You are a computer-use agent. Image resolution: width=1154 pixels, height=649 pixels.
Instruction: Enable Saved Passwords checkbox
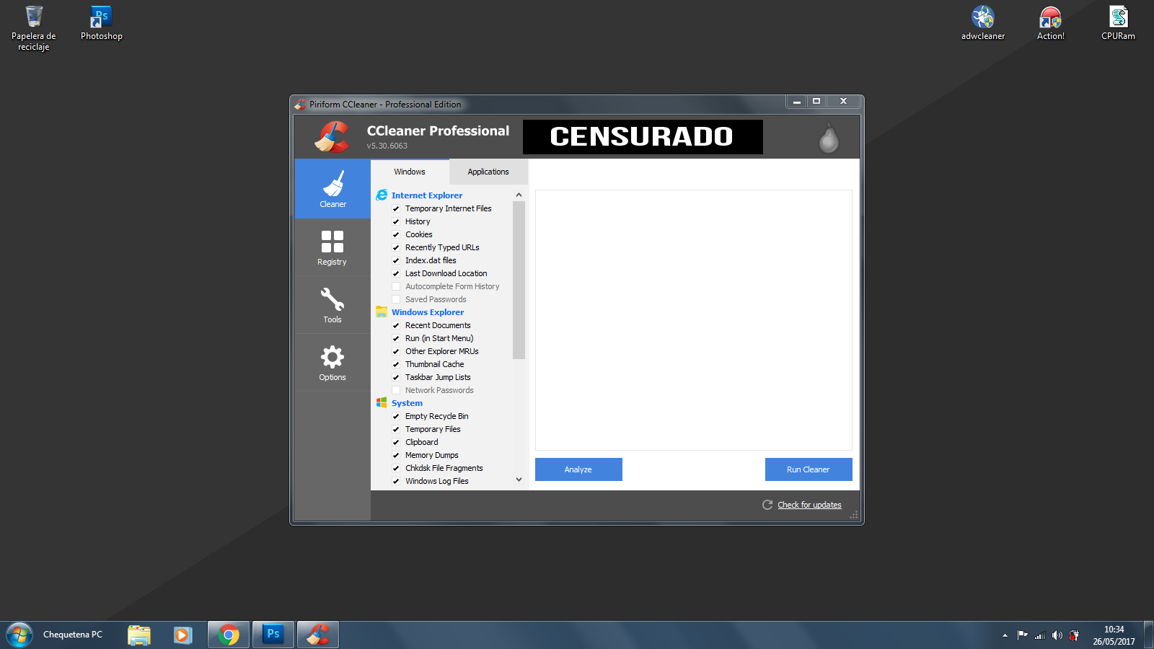click(x=396, y=299)
